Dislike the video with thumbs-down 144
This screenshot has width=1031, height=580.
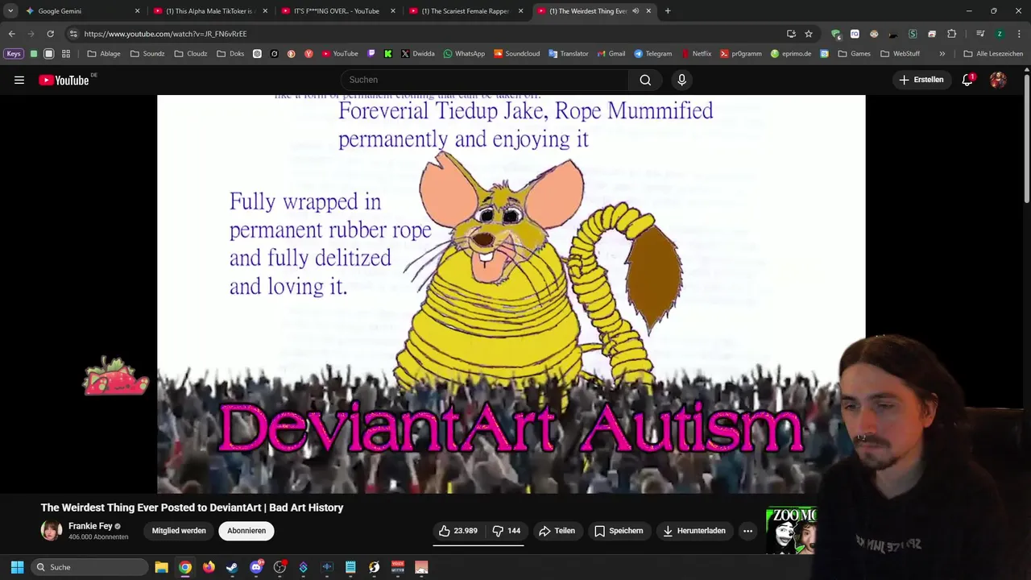[507, 531]
